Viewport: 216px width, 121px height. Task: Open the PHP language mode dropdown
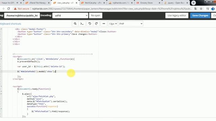pyautogui.click(x=131, y=24)
